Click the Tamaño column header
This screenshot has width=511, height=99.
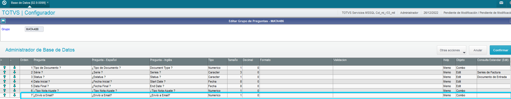click(x=234, y=62)
